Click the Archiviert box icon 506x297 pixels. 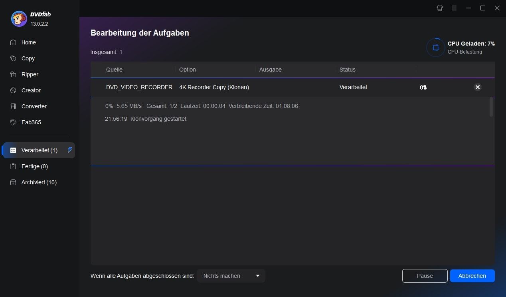[13, 182]
